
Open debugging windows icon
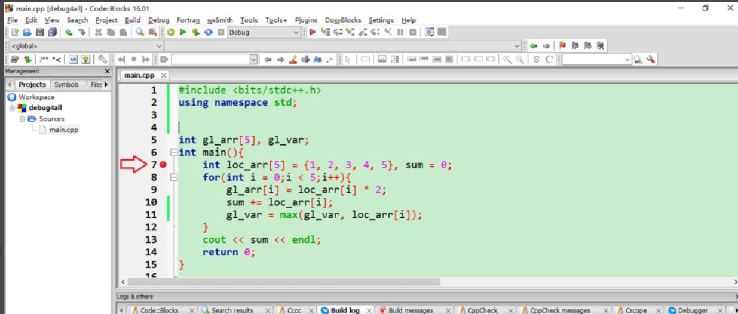coord(430,32)
